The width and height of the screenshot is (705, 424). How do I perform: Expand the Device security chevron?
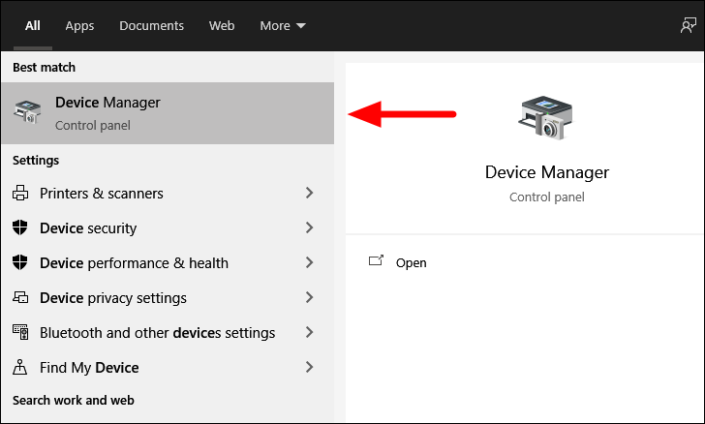pyautogui.click(x=309, y=227)
